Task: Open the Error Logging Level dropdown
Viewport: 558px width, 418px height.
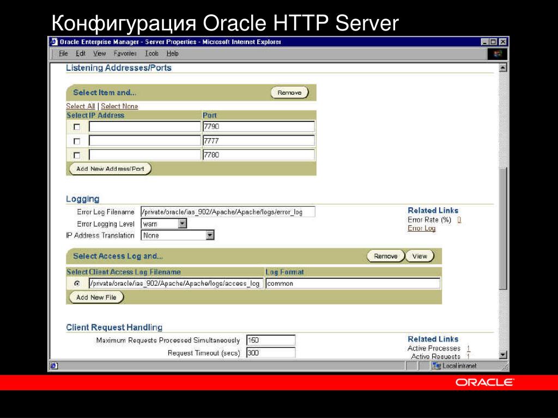Action: tap(182, 224)
